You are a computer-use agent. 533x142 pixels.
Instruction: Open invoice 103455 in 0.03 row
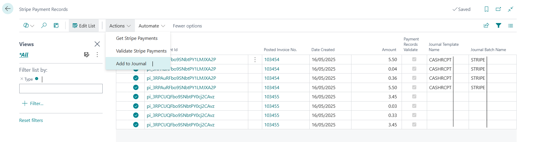(x=272, y=106)
